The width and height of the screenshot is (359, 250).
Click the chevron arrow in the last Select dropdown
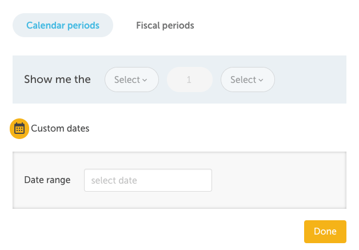[261, 80]
